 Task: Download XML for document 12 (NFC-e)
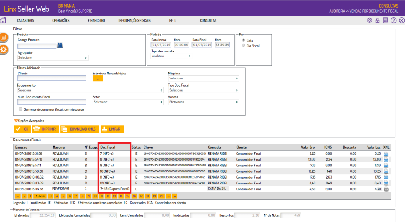(x=386, y=183)
